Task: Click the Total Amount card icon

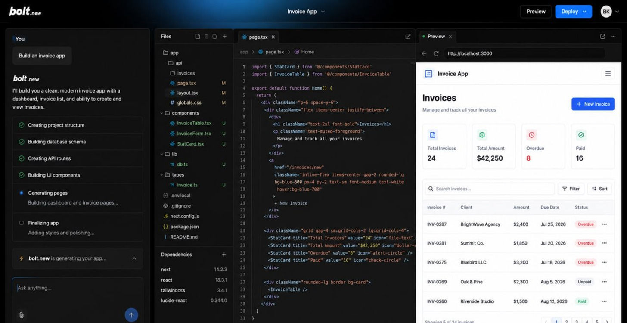Action: [482, 135]
